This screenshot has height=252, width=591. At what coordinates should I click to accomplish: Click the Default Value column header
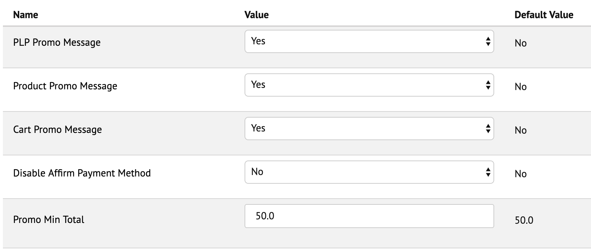(544, 15)
